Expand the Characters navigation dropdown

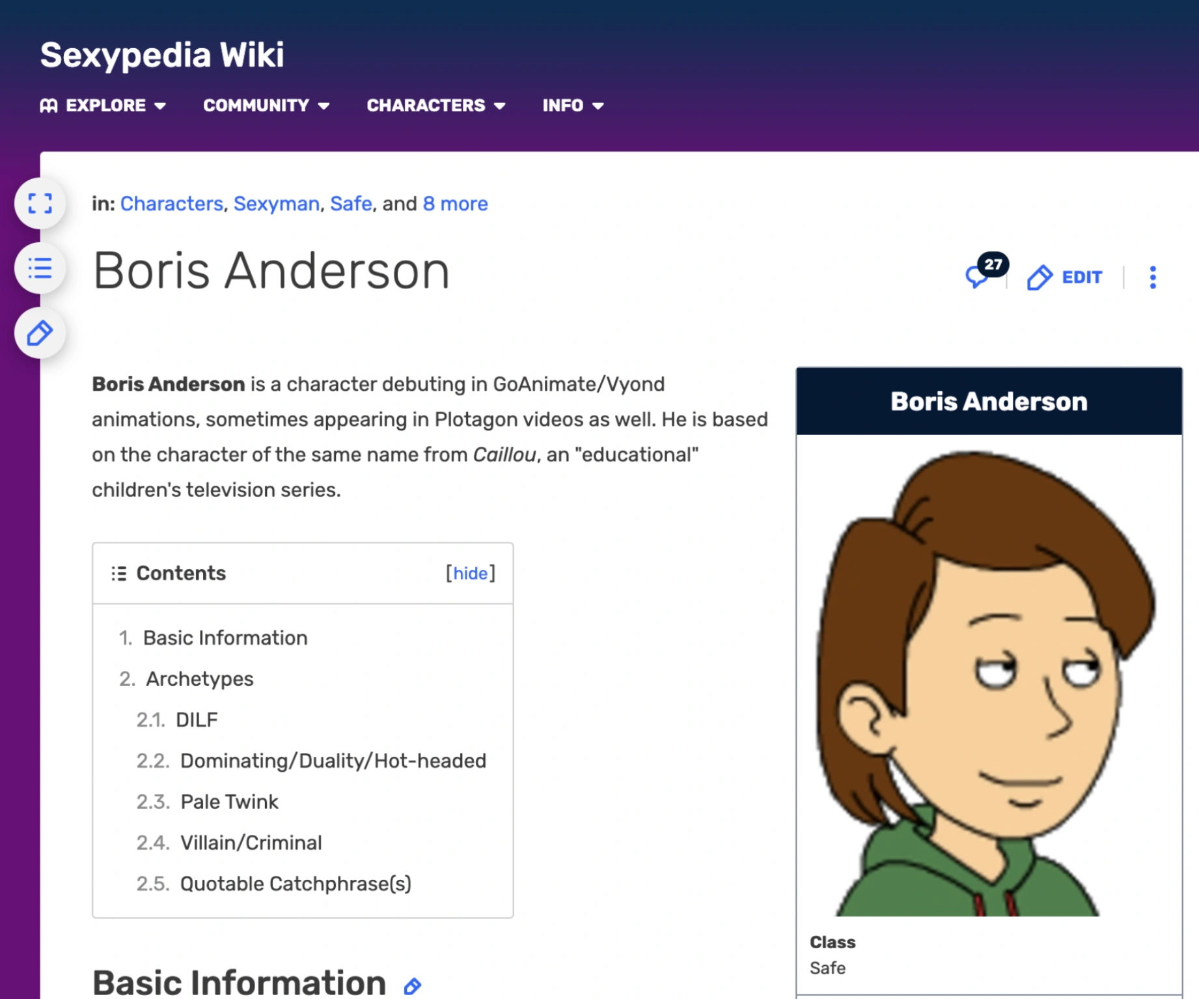[x=426, y=105]
